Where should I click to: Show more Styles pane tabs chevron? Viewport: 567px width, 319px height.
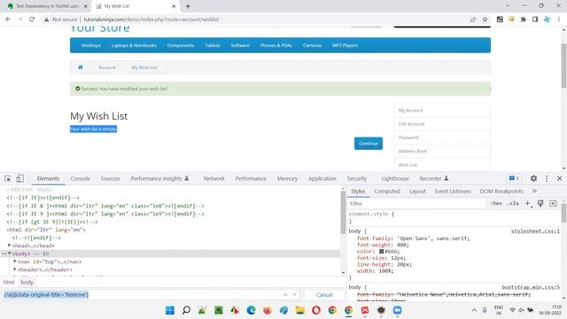534,191
